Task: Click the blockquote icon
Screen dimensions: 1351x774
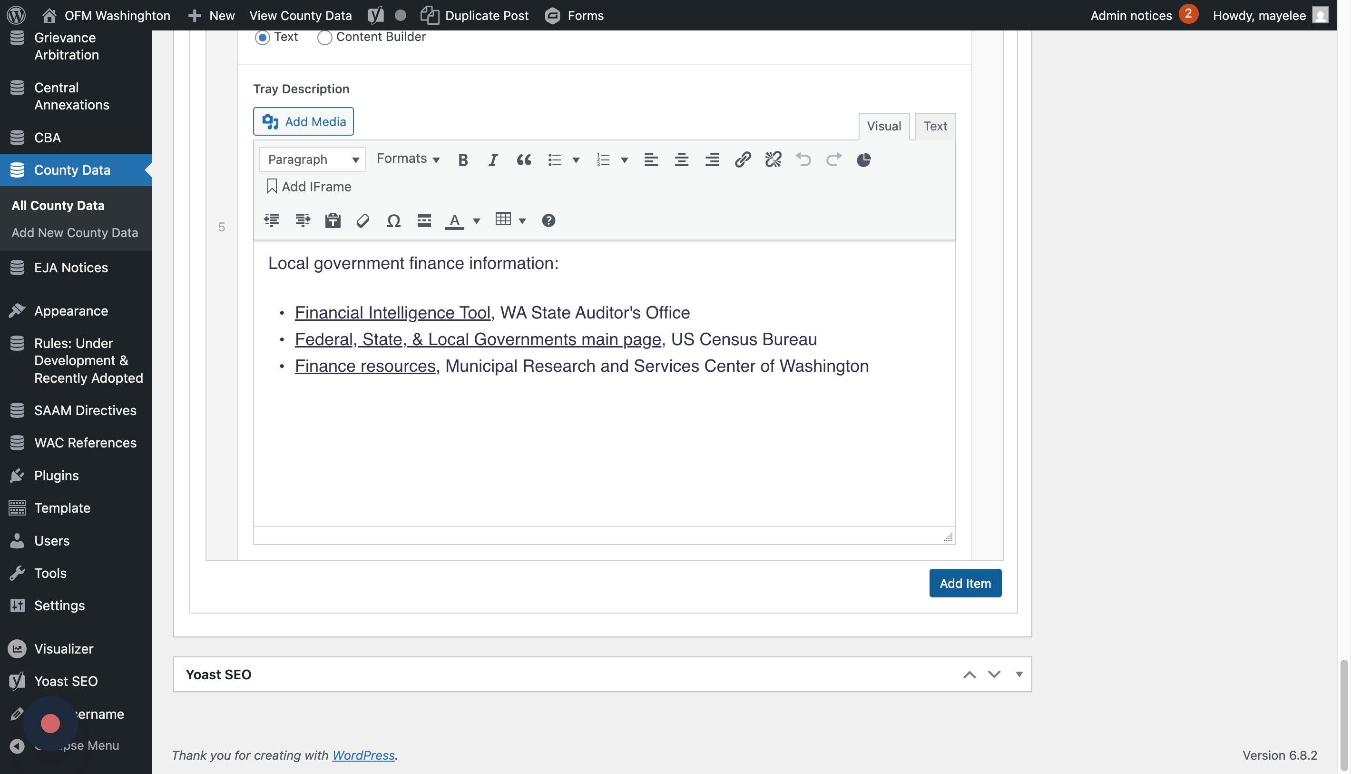Action: [x=524, y=159]
